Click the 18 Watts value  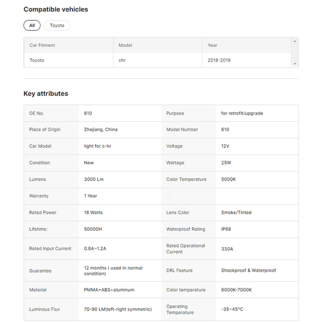point(93,213)
